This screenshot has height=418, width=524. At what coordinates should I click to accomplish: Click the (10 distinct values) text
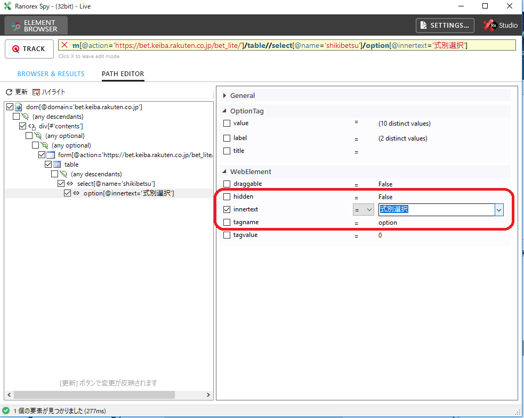405,124
